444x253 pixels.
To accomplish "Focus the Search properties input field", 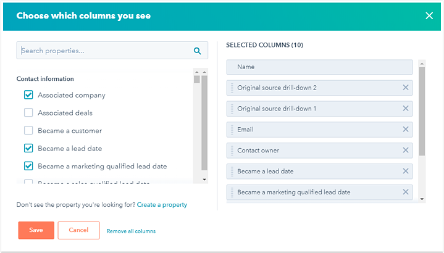I will click(x=105, y=51).
